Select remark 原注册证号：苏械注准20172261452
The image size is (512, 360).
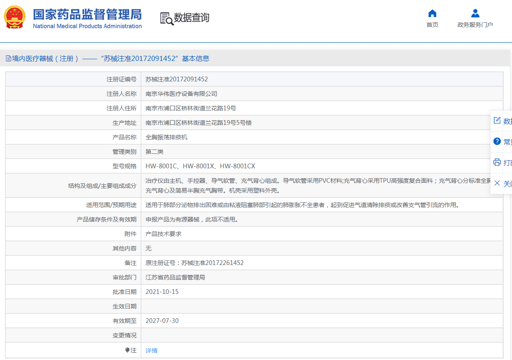pyautogui.click(x=195, y=263)
